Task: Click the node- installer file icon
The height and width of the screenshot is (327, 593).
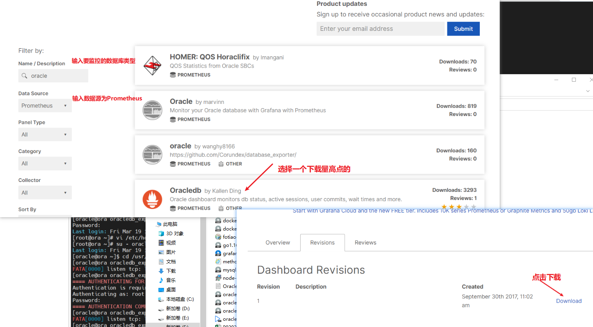Action: click(x=219, y=278)
